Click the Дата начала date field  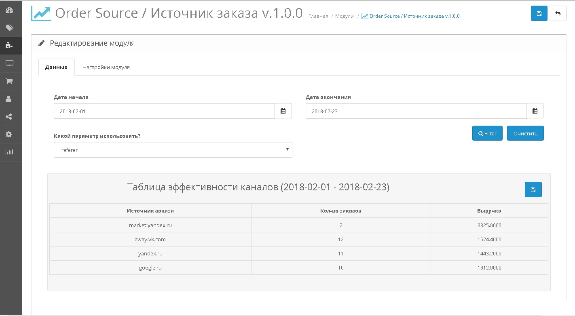pyautogui.click(x=164, y=111)
